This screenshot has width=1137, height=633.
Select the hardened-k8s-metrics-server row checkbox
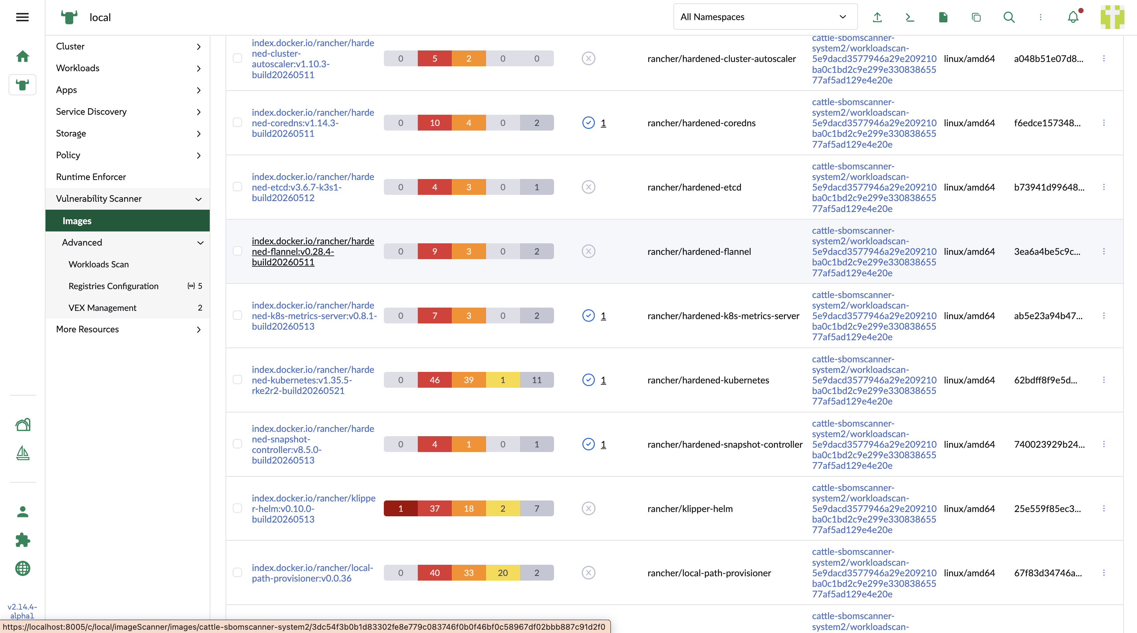pos(237,316)
